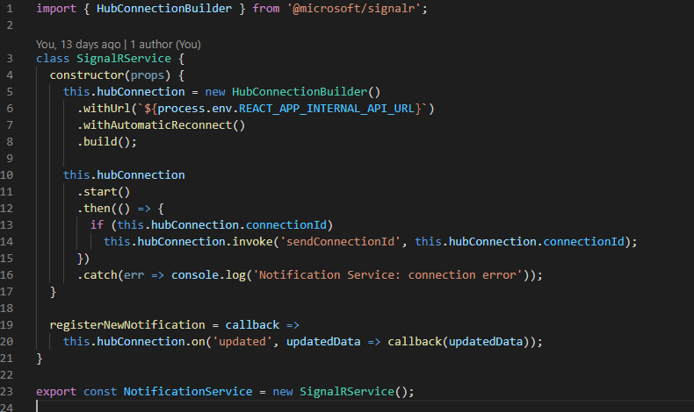Click the "import" keyword on line 1
The width and height of the screenshot is (694, 412).
(x=56, y=9)
